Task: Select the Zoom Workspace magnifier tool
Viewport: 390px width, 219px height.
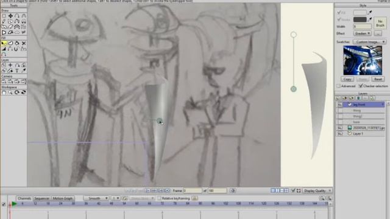Action: (10, 92)
